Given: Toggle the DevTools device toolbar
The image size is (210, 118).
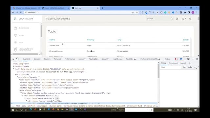Looking at the screenshot, I should click(17, 59).
